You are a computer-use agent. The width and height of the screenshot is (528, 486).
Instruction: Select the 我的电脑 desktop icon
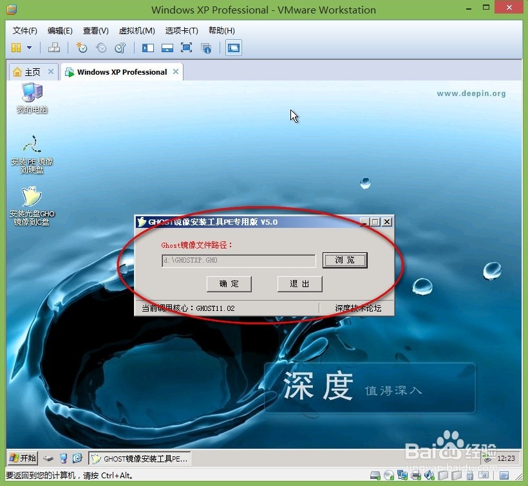pos(32,98)
